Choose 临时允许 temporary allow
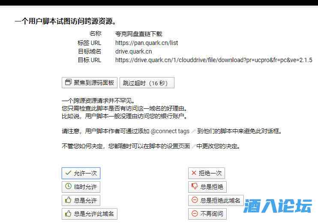The height and width of the screenshot is (224, 318). coord(81,187)
